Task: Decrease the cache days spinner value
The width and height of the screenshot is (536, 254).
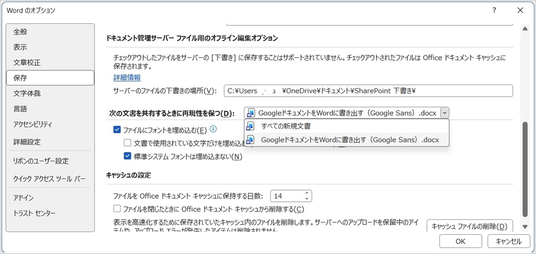Action: tap(306, 198)
